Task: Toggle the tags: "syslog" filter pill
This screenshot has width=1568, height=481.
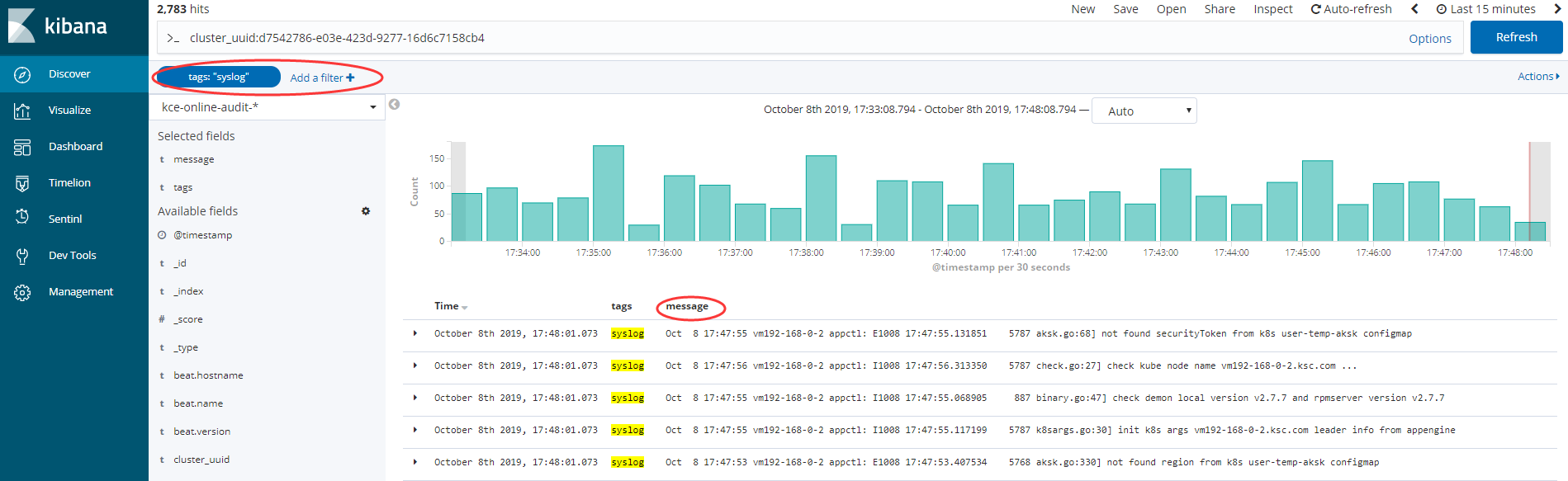Action: point(218,77)
